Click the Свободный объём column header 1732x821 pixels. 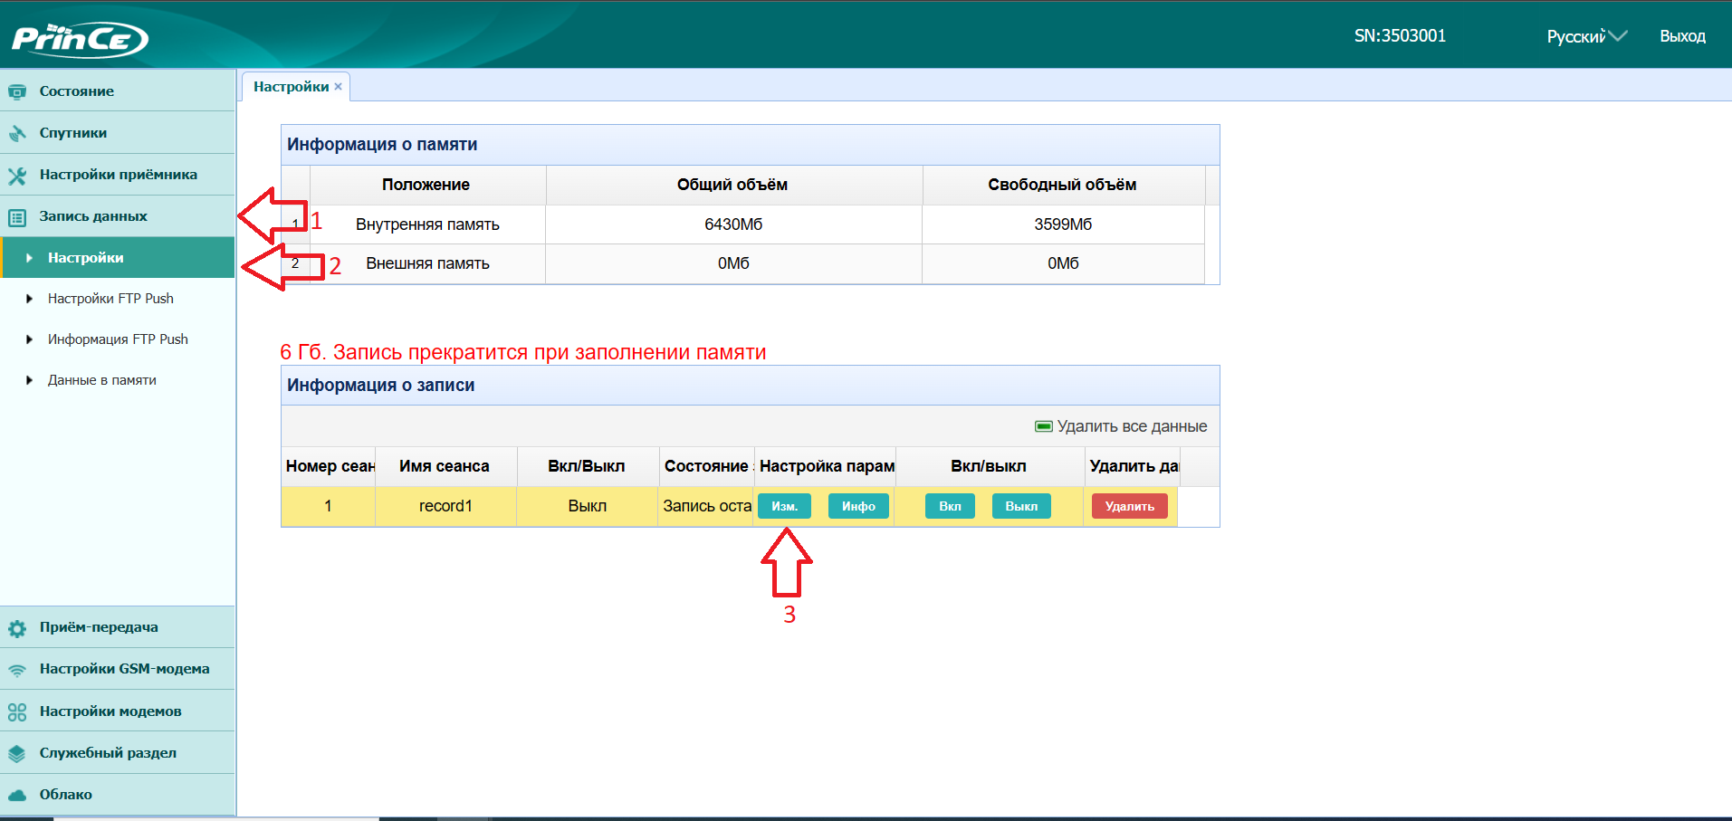coord(1062,185)
